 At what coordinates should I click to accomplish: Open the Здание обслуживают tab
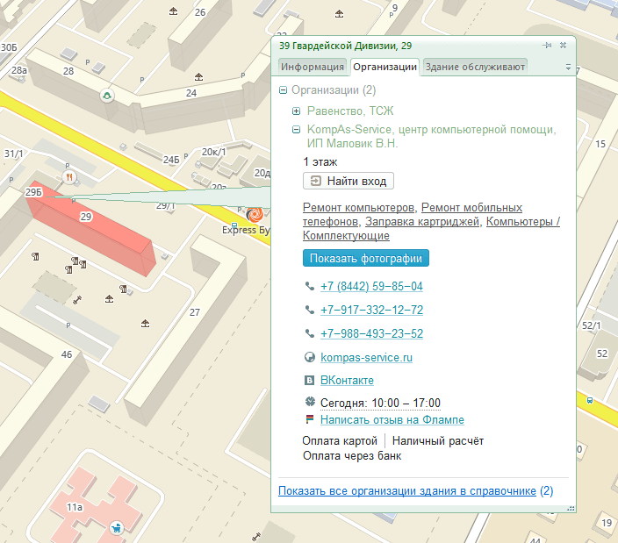(475, 67)
